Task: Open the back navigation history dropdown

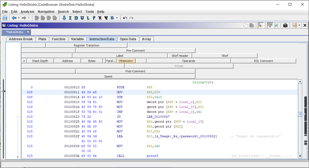Action: pos(19,18)
